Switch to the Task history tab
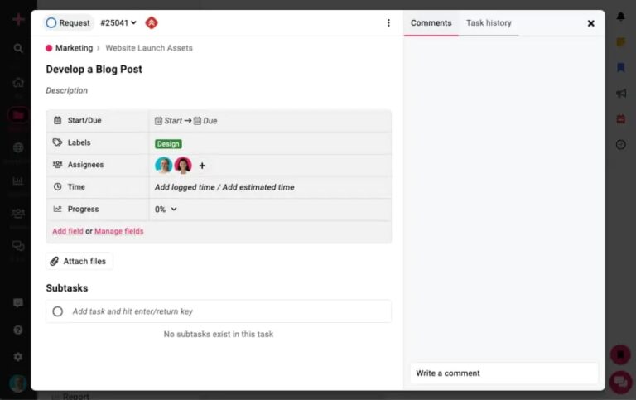 pyautogui.click(x=489, y=23)
